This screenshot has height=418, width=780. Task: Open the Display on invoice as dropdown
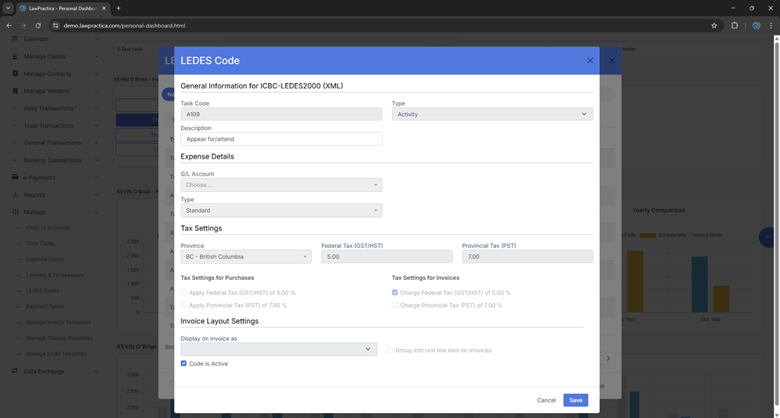click(278, 349)
